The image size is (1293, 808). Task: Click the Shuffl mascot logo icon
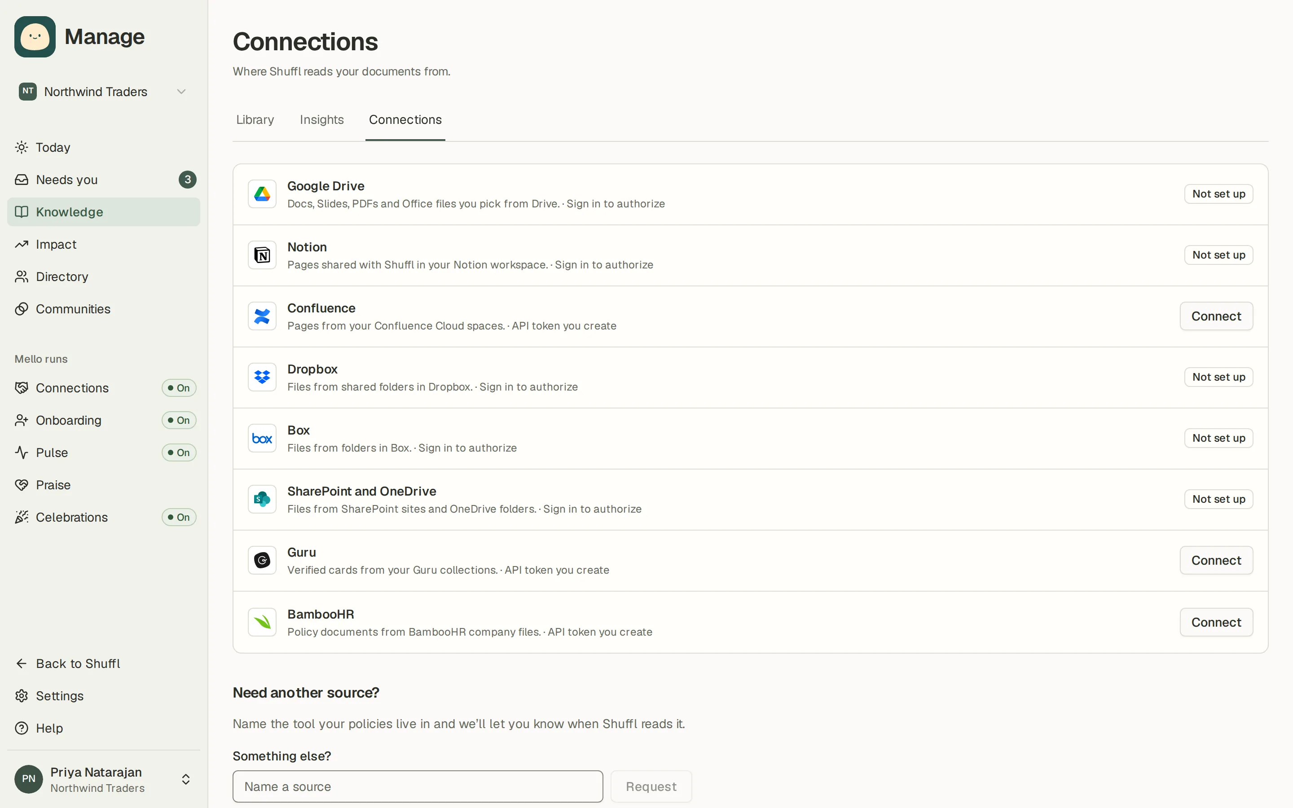tap(35, 37)
